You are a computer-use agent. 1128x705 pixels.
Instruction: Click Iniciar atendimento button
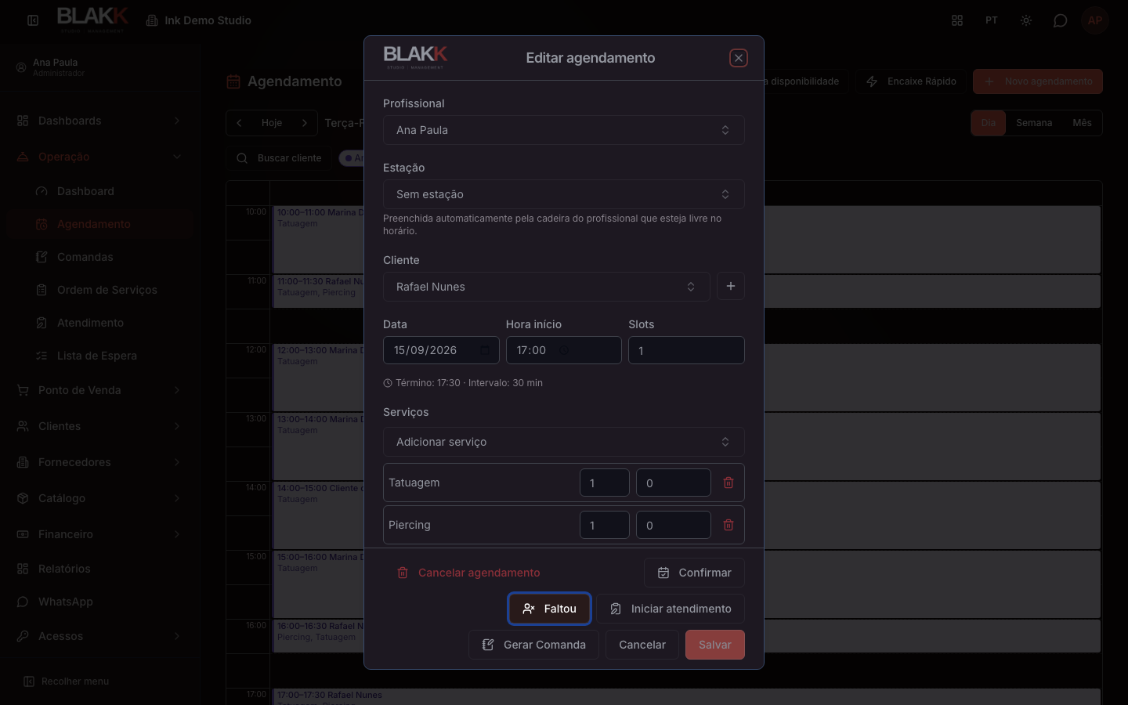click(x=671, y=609)
